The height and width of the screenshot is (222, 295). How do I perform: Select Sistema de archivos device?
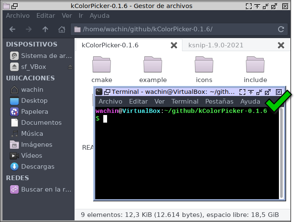pos(41,56)
